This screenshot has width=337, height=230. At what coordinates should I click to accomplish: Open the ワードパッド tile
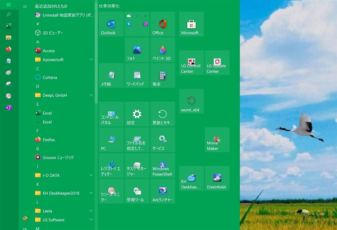[x=137, y=76]
